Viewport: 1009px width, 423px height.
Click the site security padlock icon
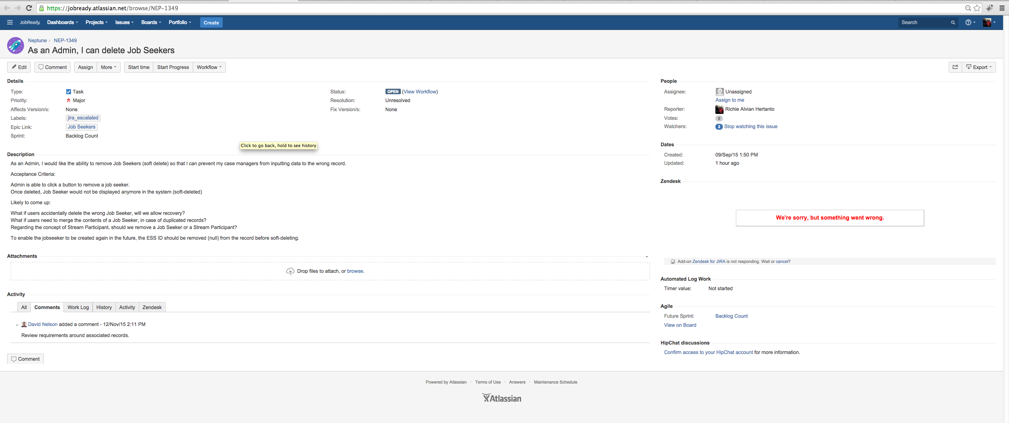(x=41, y=8)
